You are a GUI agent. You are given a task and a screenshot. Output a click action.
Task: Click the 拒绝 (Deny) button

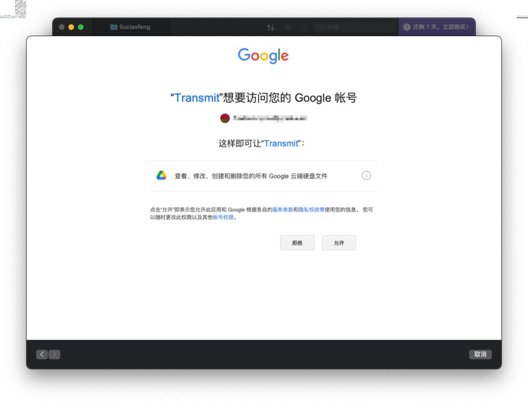click(297, 243)
